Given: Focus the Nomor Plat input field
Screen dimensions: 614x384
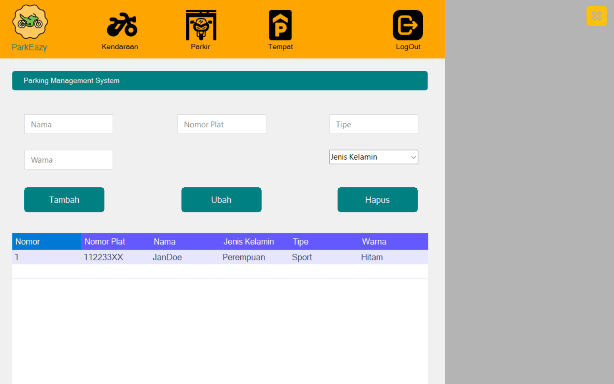Looking at the screenshot, I should [x=222, y=124].
